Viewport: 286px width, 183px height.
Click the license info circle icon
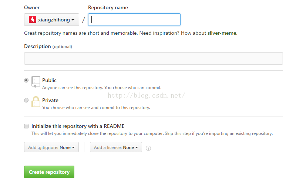pos(148,148)
